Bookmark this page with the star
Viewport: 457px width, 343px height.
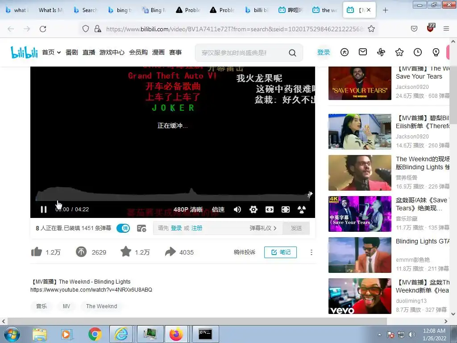click(371, 29)
